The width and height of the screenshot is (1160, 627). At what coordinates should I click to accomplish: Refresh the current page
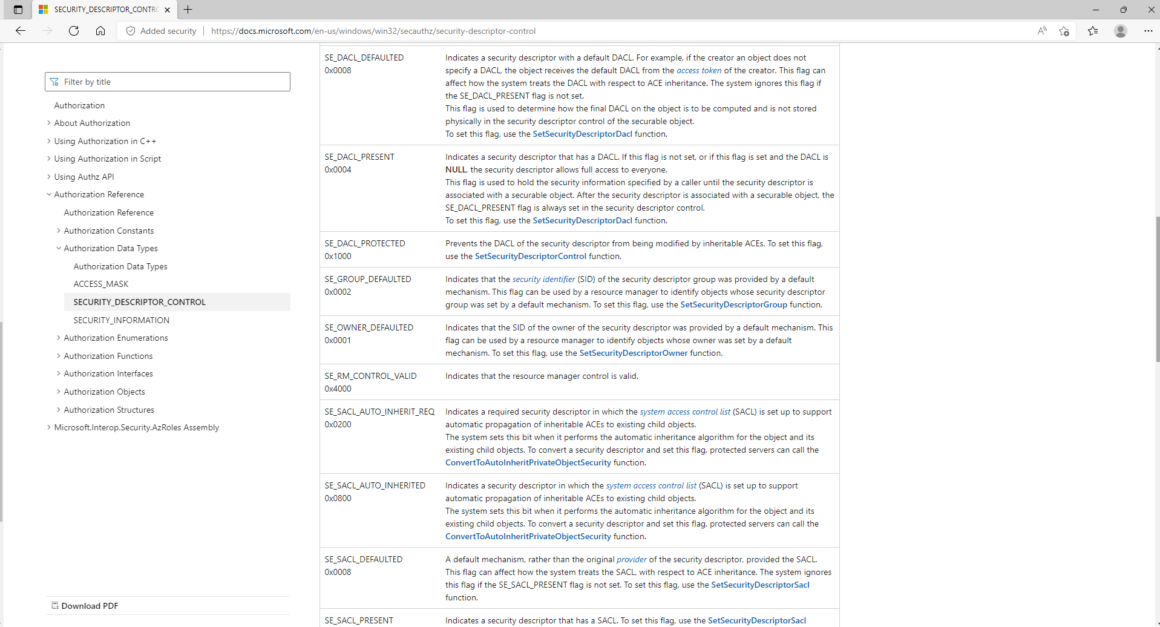click(74, 31)
